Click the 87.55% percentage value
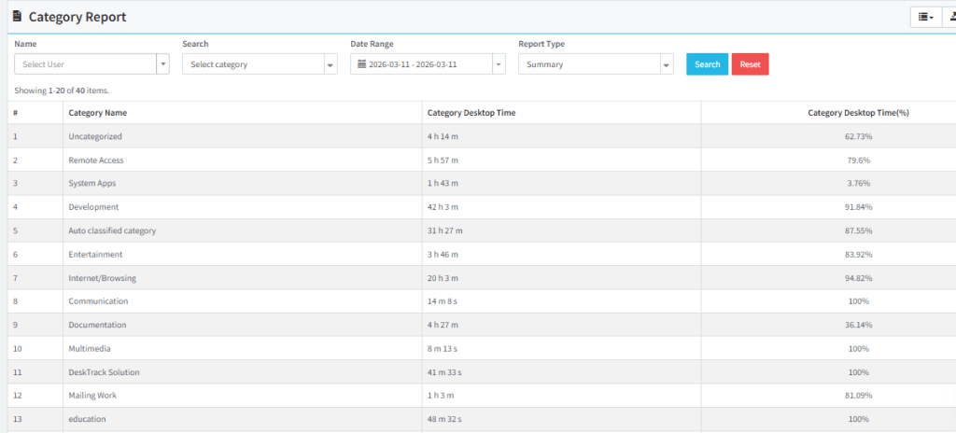 pos(859,230)
